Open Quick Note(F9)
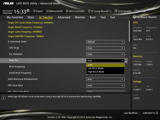Screen dimensions: 160x120 coord(123,11)
